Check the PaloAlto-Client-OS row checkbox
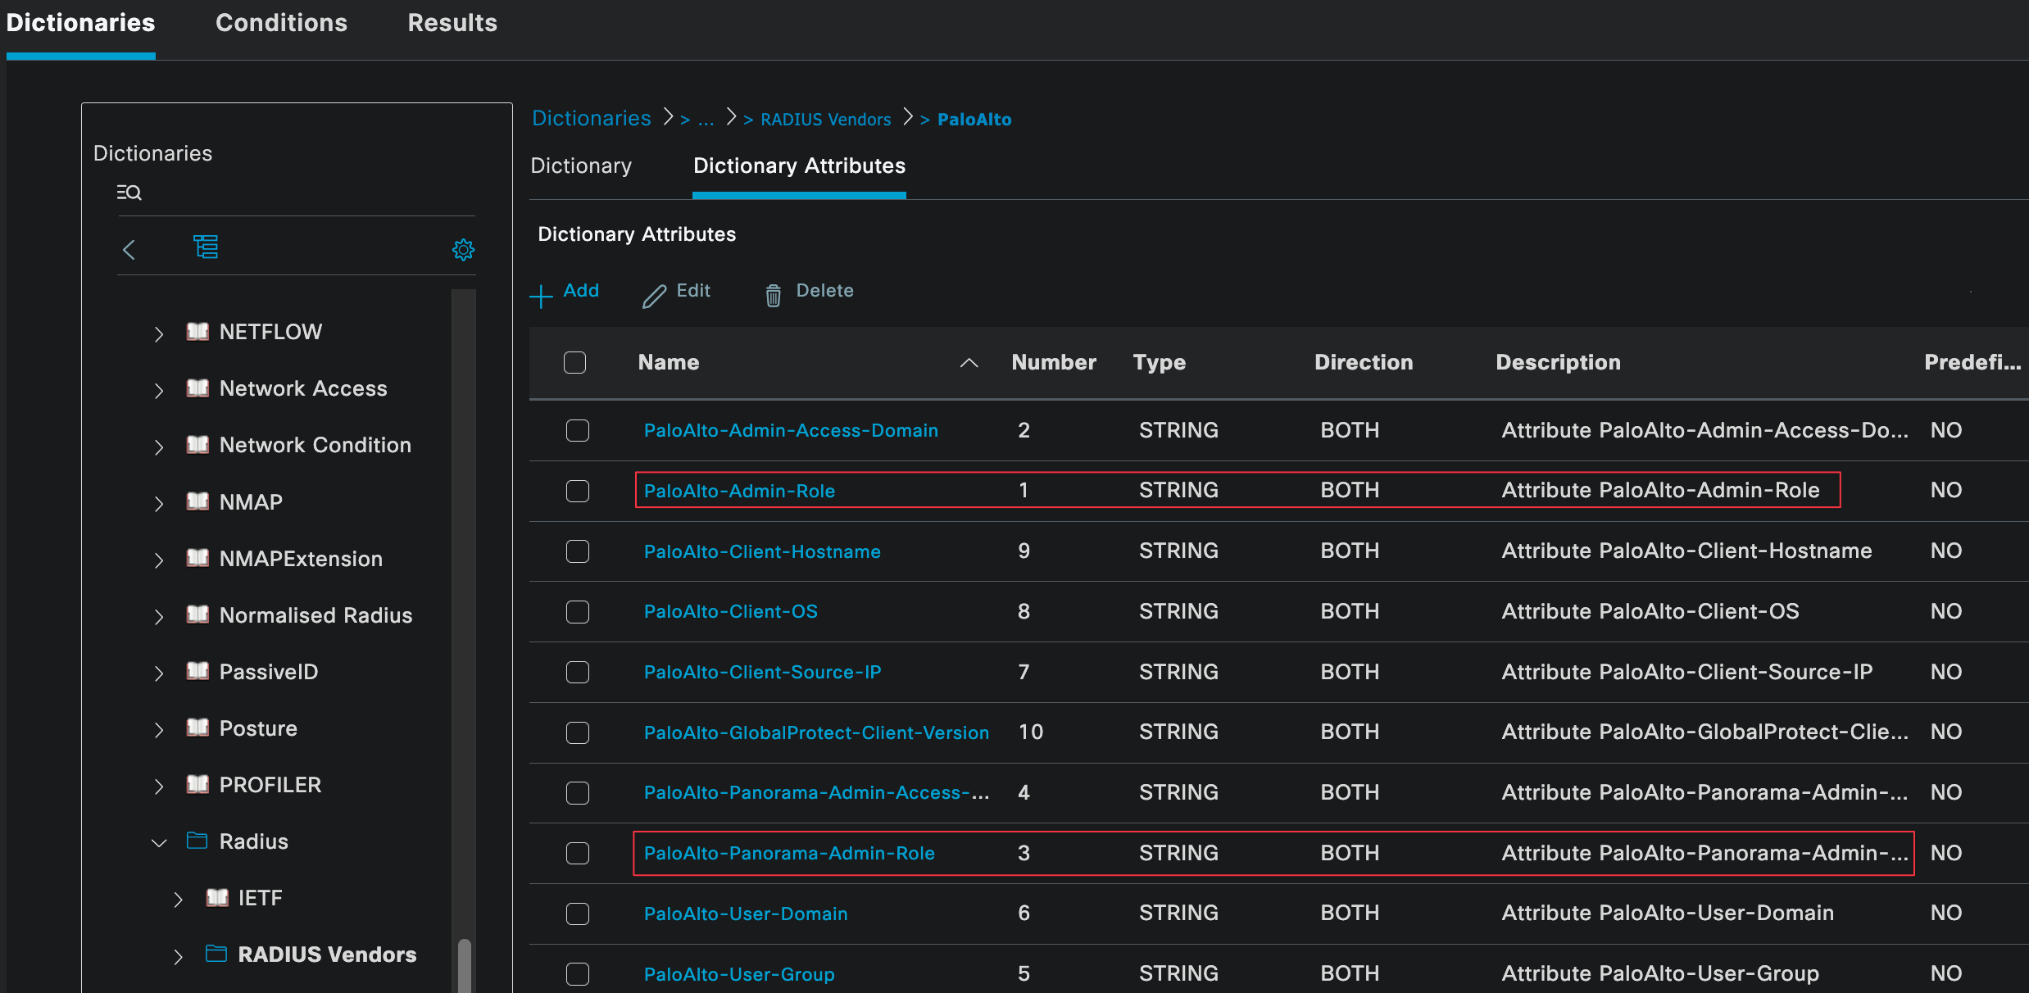 click(578, 612)
